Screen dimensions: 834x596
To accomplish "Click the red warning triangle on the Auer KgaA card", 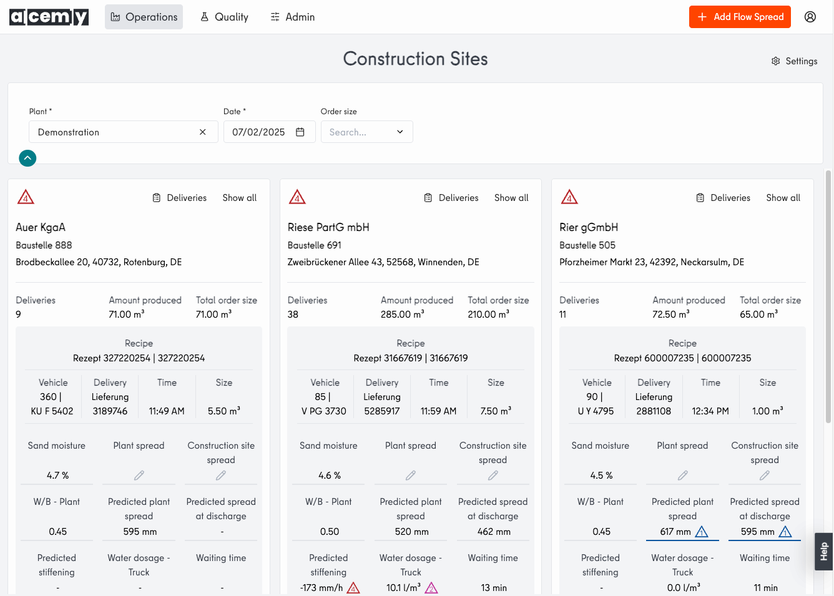I will pos(26,197).
